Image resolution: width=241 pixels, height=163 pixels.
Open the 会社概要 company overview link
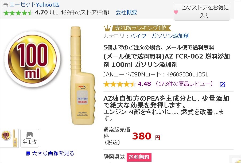click(x=126, y=13)
